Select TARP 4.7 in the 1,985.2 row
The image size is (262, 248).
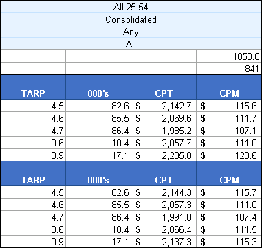pos(33,131)
